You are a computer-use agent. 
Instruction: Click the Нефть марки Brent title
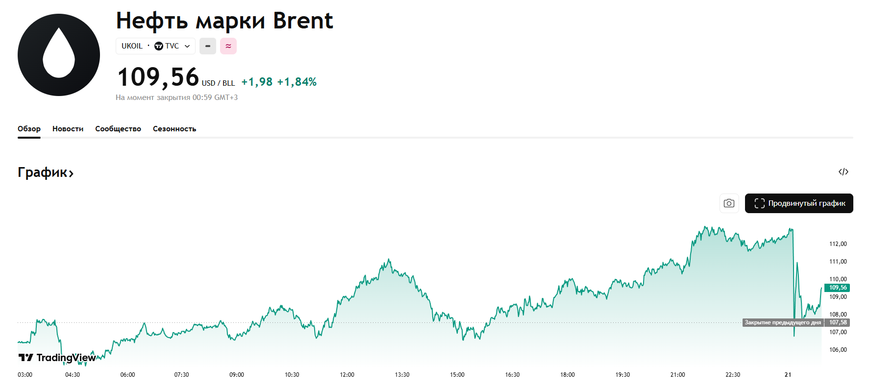coord(224,21)
